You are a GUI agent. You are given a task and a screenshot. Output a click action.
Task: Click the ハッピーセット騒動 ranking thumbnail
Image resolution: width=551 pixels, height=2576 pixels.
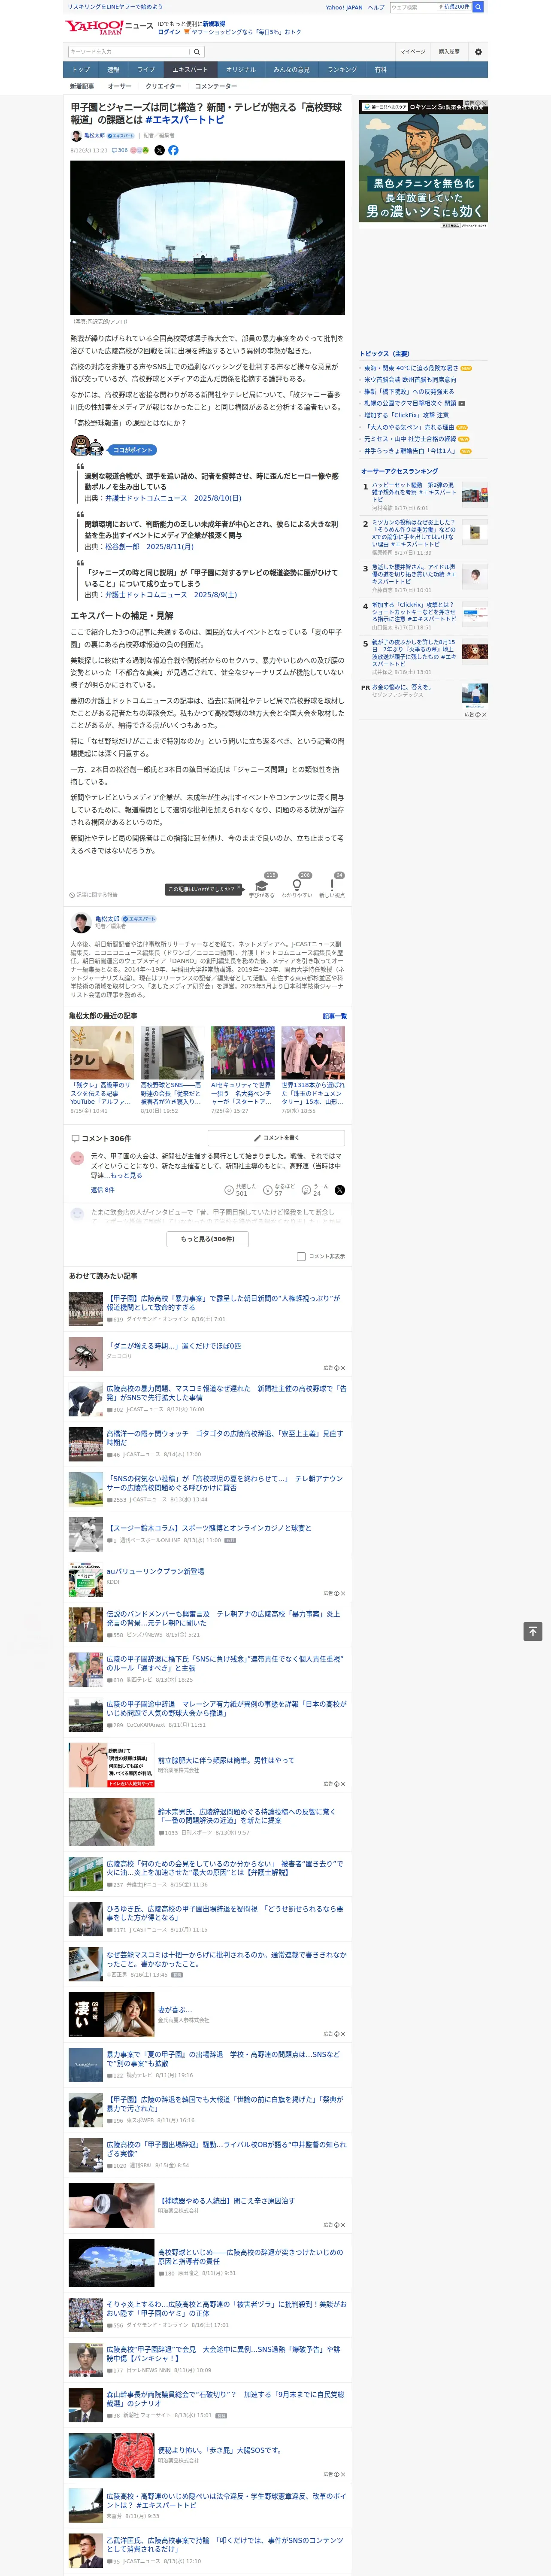click(475, 495)
